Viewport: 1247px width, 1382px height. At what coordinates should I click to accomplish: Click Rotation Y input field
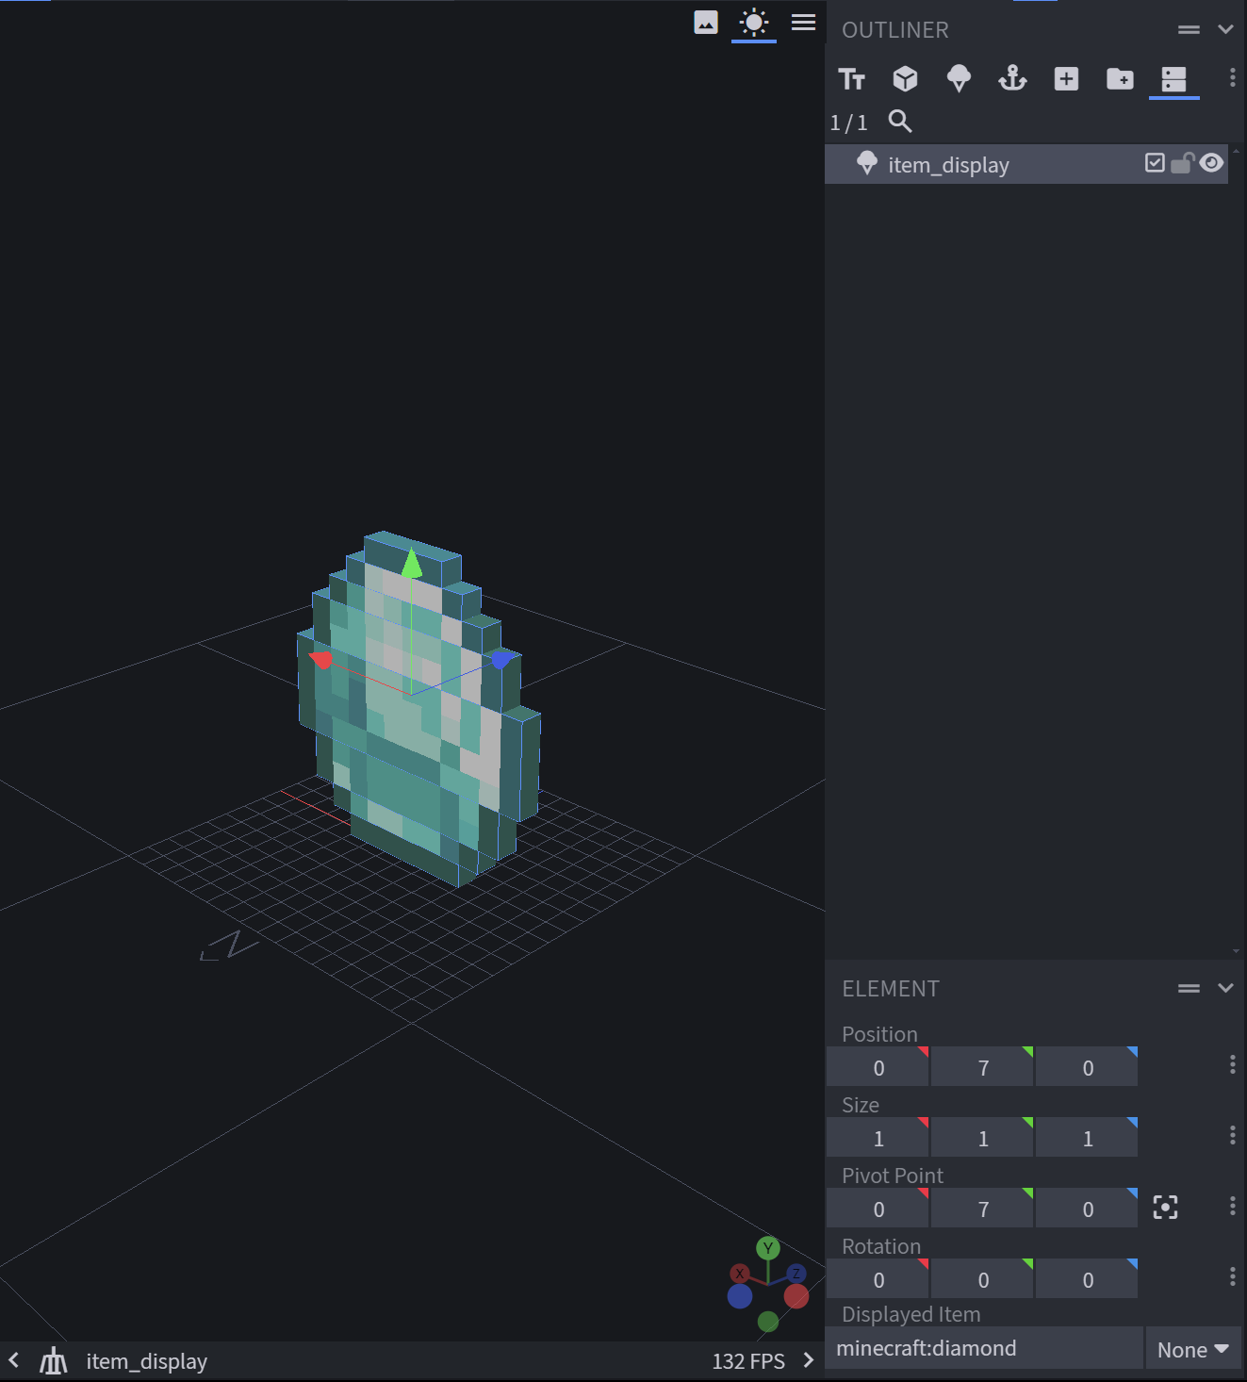[x=983, y=1279]
